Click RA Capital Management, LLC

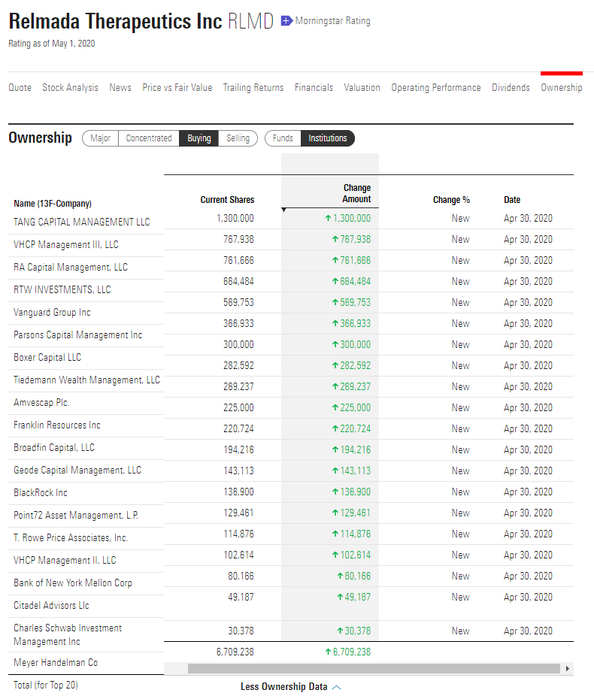pyautogui.click(x=71, y=268)
